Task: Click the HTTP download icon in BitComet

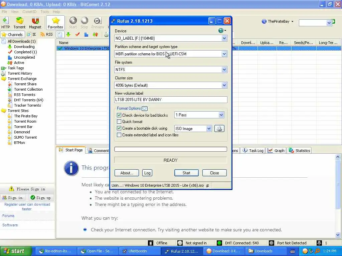Action: pyautogui.click(x=5, y=23)
